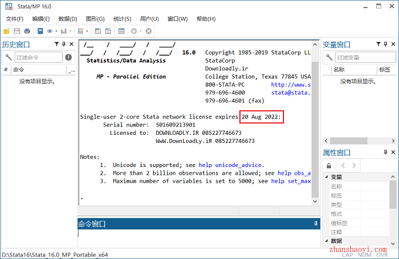Expand the Do-file Editor dropdown arrow

click(x=87, y=31)
